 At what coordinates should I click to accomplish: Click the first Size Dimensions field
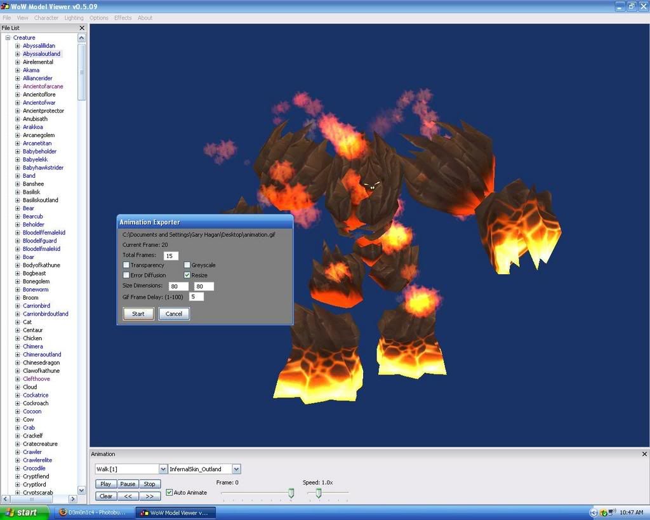[x=178, y=286]
